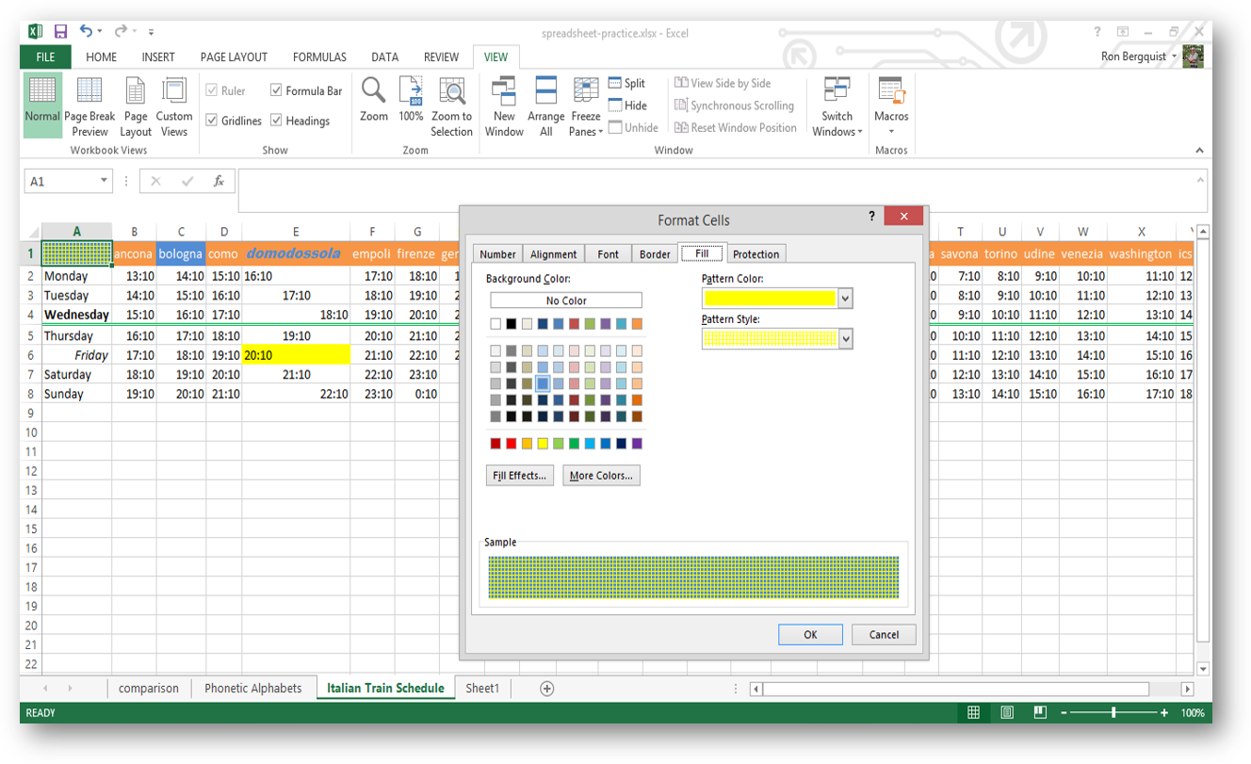Click the Save icon in quick access toolbar

pos(60,32)
